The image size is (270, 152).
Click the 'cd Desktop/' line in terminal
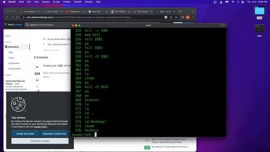point(91,122)
